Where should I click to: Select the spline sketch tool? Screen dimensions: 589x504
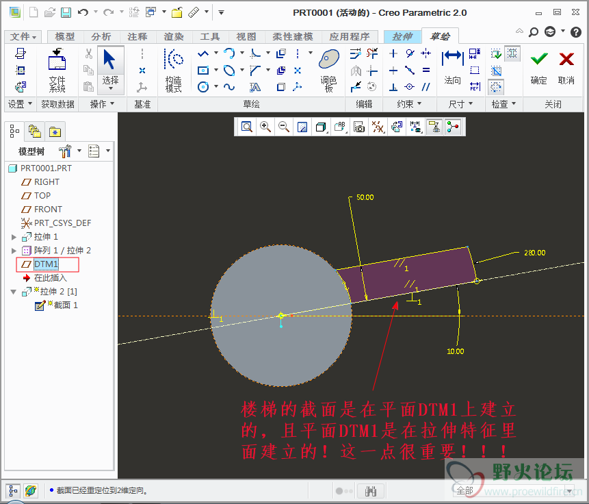click(x=229, y=87)
